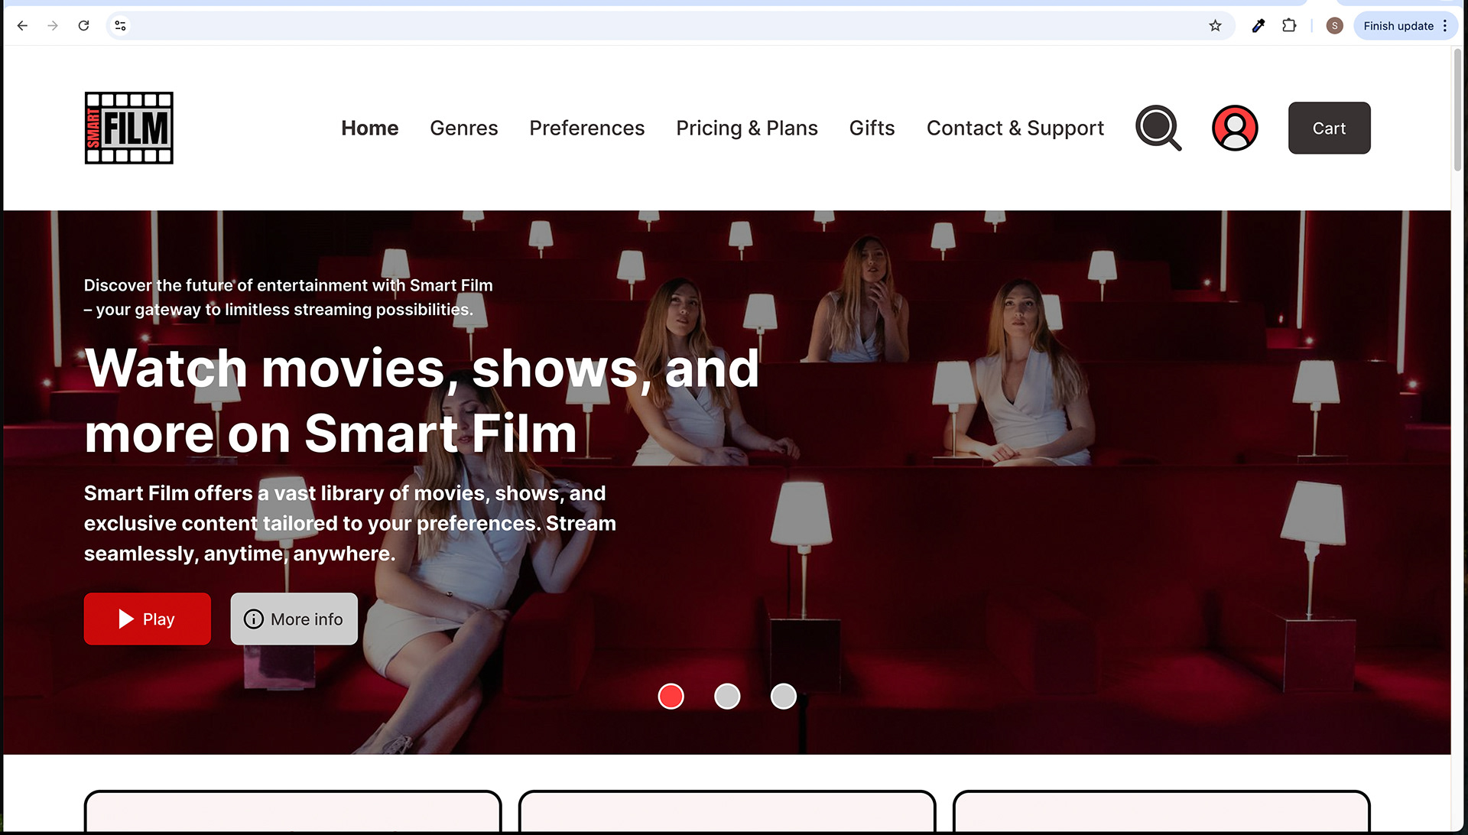Click Finish update button

click(x=1398, y=25)
